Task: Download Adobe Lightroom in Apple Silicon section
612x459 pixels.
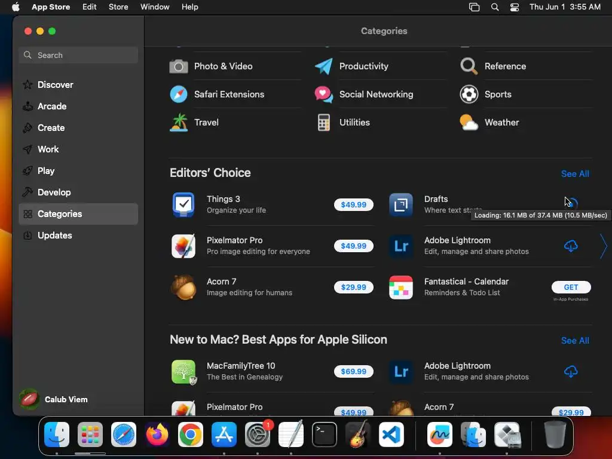Action: coord(571,372)
